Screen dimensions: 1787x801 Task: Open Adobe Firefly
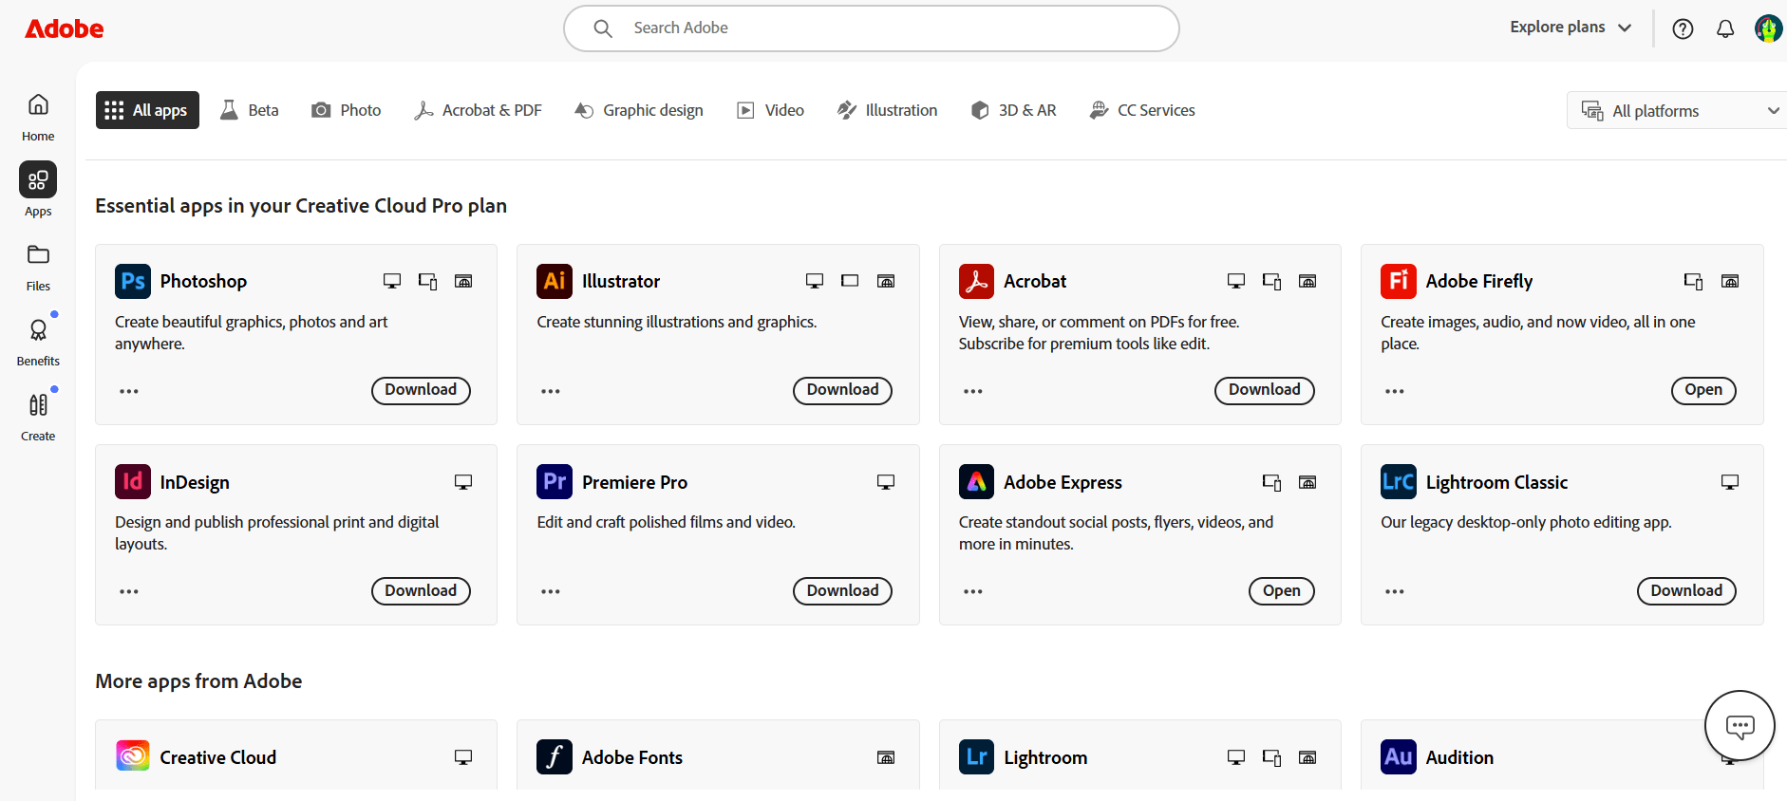[1703, 390]
